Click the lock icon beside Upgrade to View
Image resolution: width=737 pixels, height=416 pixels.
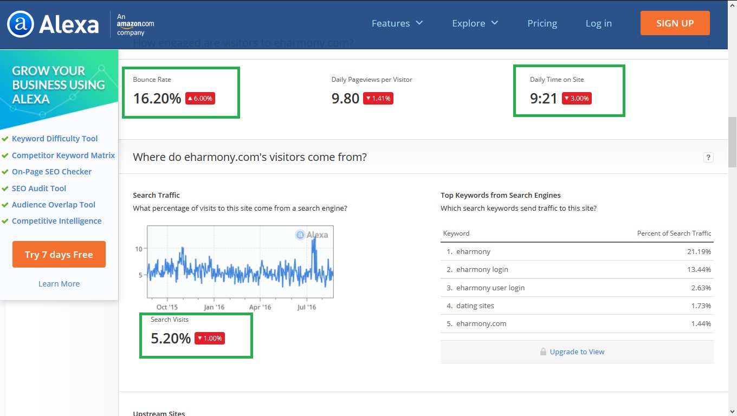click(x=543, y=352)
